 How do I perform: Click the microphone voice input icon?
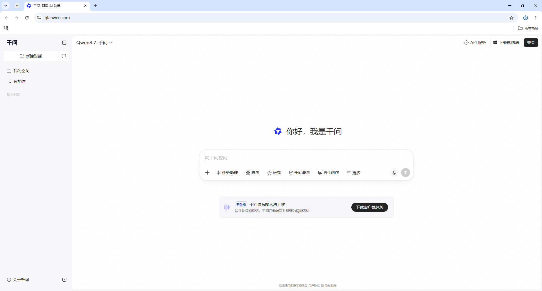[x=394, y=173]
